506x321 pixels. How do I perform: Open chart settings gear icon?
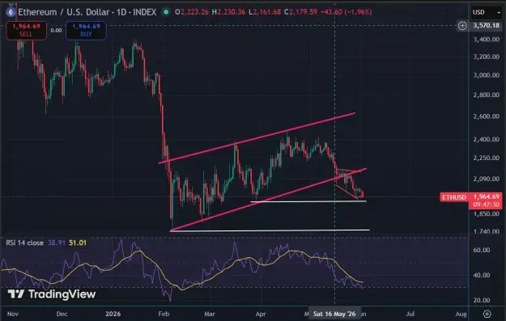[487, 314]
